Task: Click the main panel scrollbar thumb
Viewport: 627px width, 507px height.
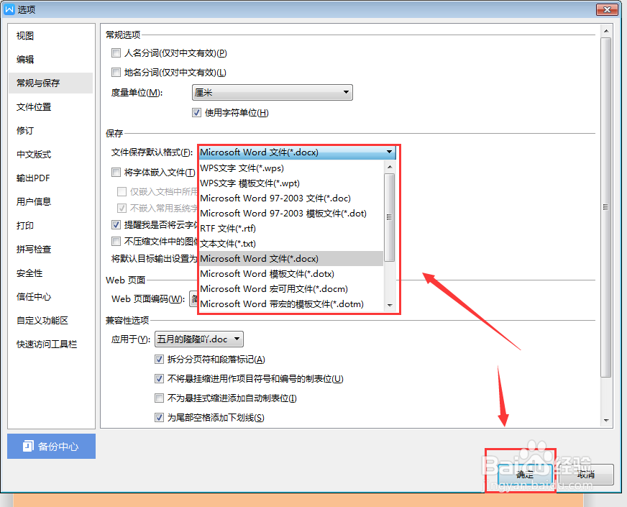Action: pyautogui.click(x=606, y=208)
